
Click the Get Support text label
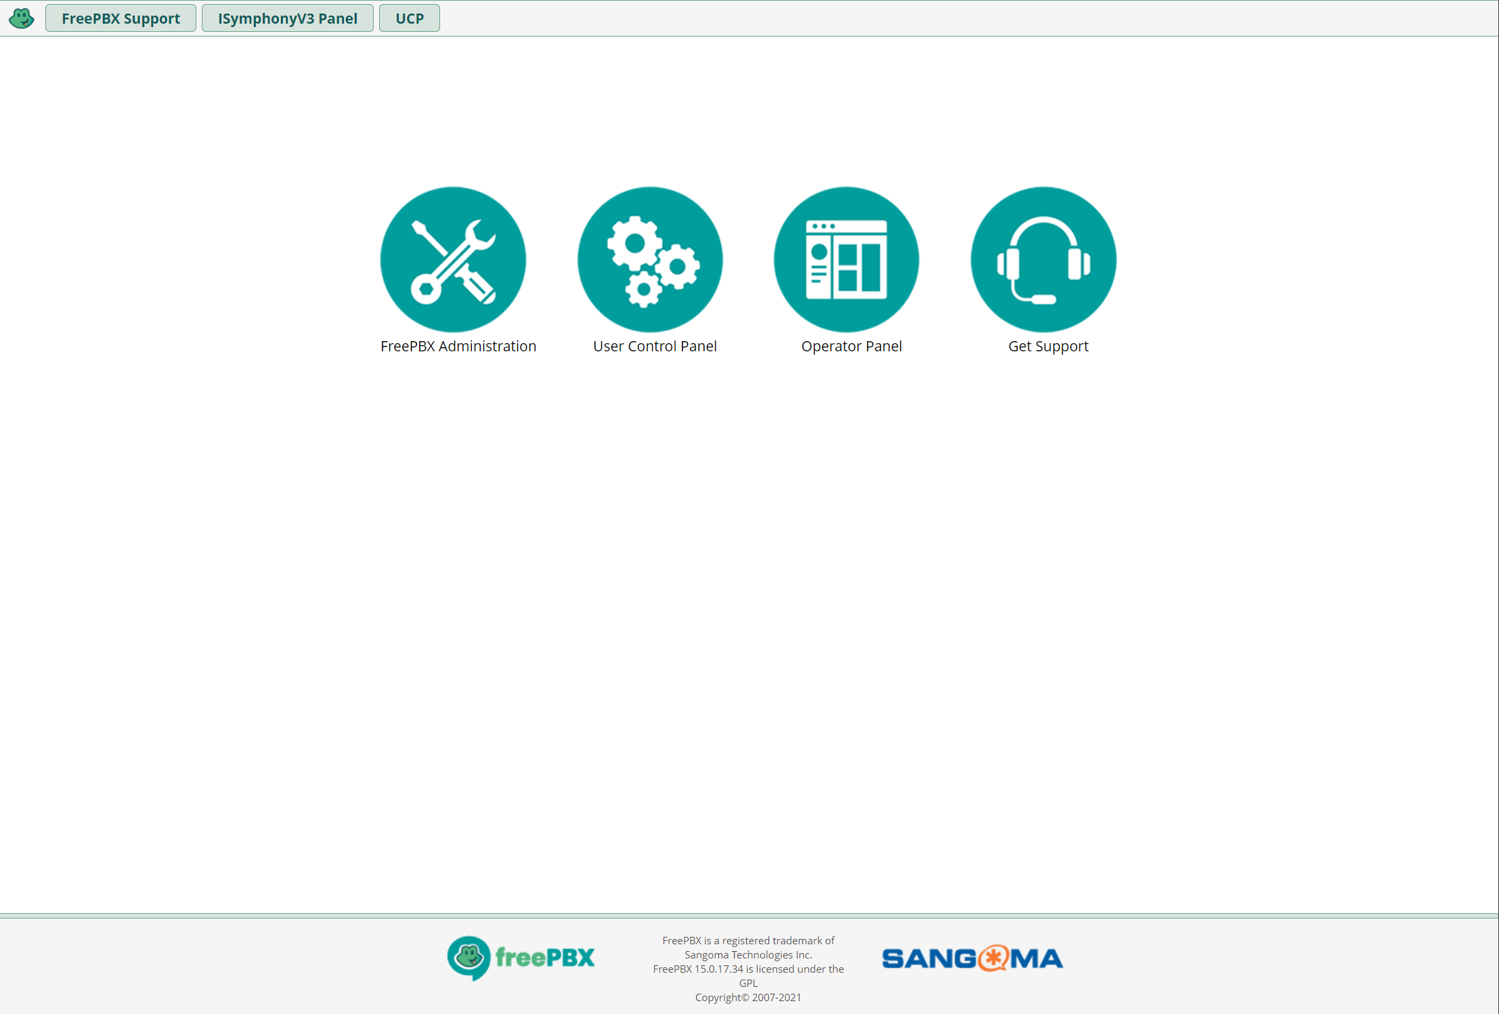point(1048,347)
